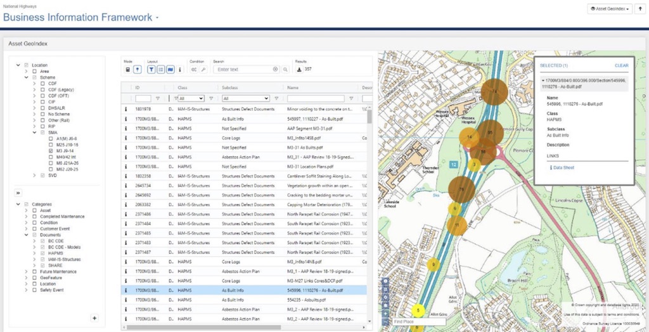Collapse sidebar with double-chevron button
The image size is (649, 332).
18,193
